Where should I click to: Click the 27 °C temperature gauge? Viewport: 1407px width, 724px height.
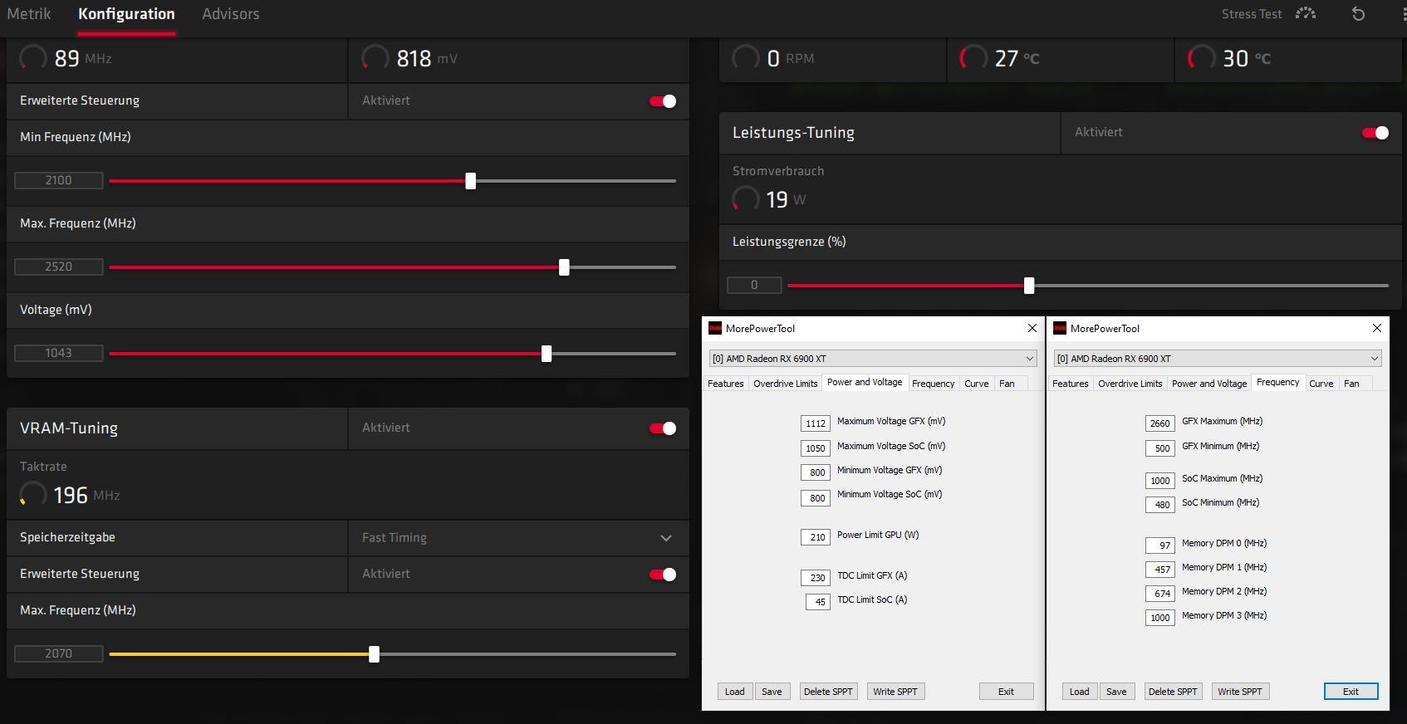point(973,58)
